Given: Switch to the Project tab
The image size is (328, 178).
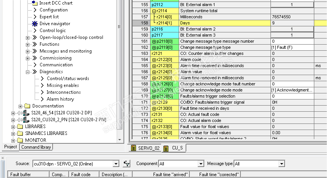Looking at the screenshot, I should [10, 147].
